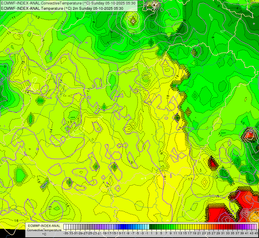Click legend value '-9'
Image resolution: width=259 pixels, height=238 pixels.
pos(128,234)
